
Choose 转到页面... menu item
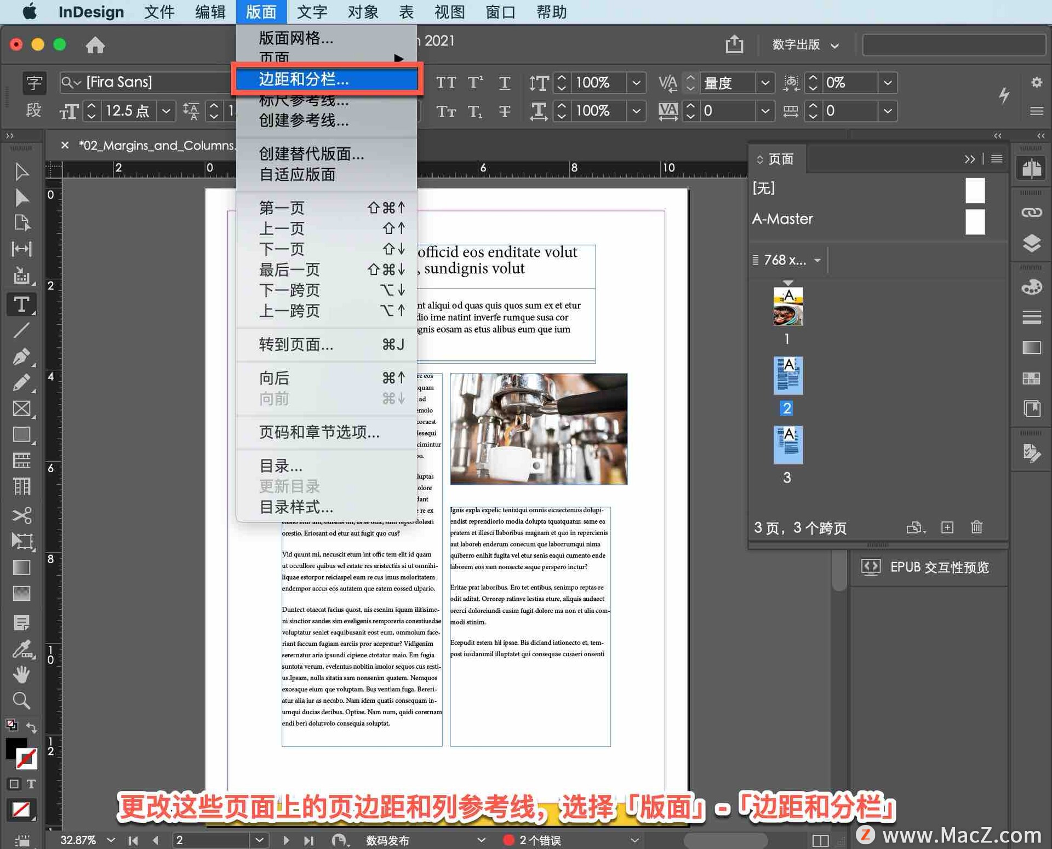(327, 345)
